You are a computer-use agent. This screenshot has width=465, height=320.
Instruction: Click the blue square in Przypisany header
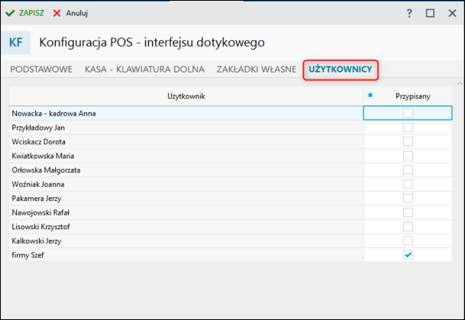370,95
